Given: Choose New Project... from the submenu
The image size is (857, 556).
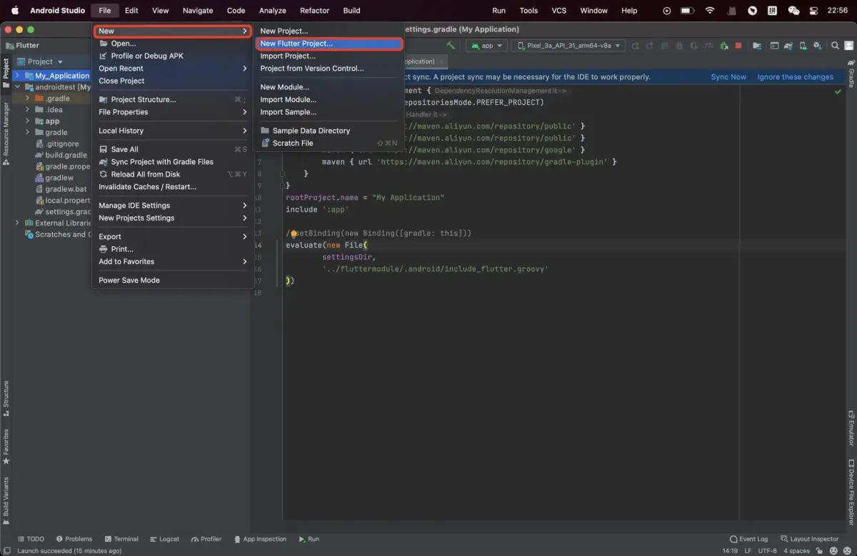Looking at the screenshot, I should point(329,31).
